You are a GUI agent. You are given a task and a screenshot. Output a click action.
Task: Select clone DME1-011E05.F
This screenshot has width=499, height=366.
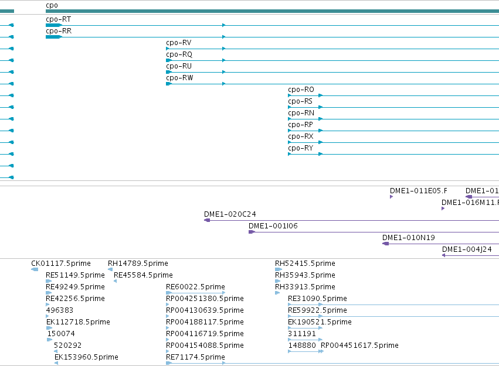coord(419,191)
